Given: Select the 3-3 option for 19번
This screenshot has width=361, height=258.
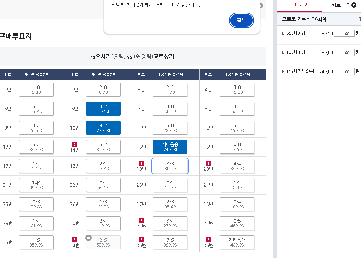Looking at the screenshot, I should click(x=170, y=166).
